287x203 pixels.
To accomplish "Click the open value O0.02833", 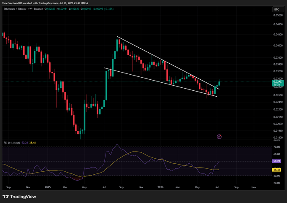I will pos(50,9).
